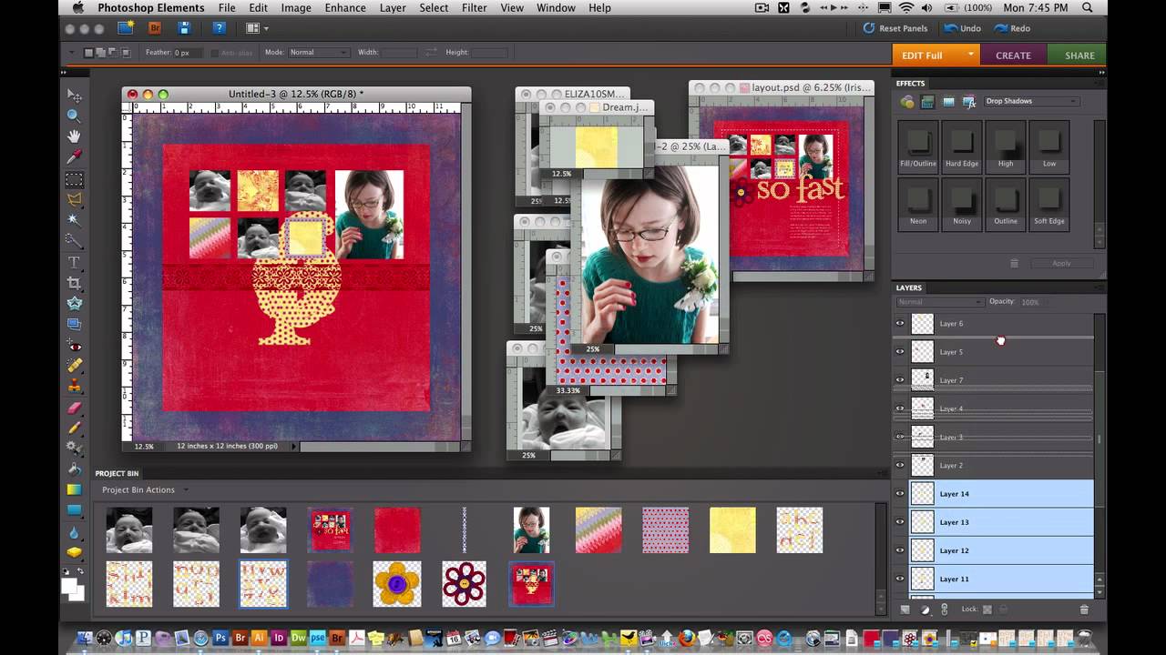Select the Zoom tool
This screenshot has height=655, width=1166.
[75, 116]
